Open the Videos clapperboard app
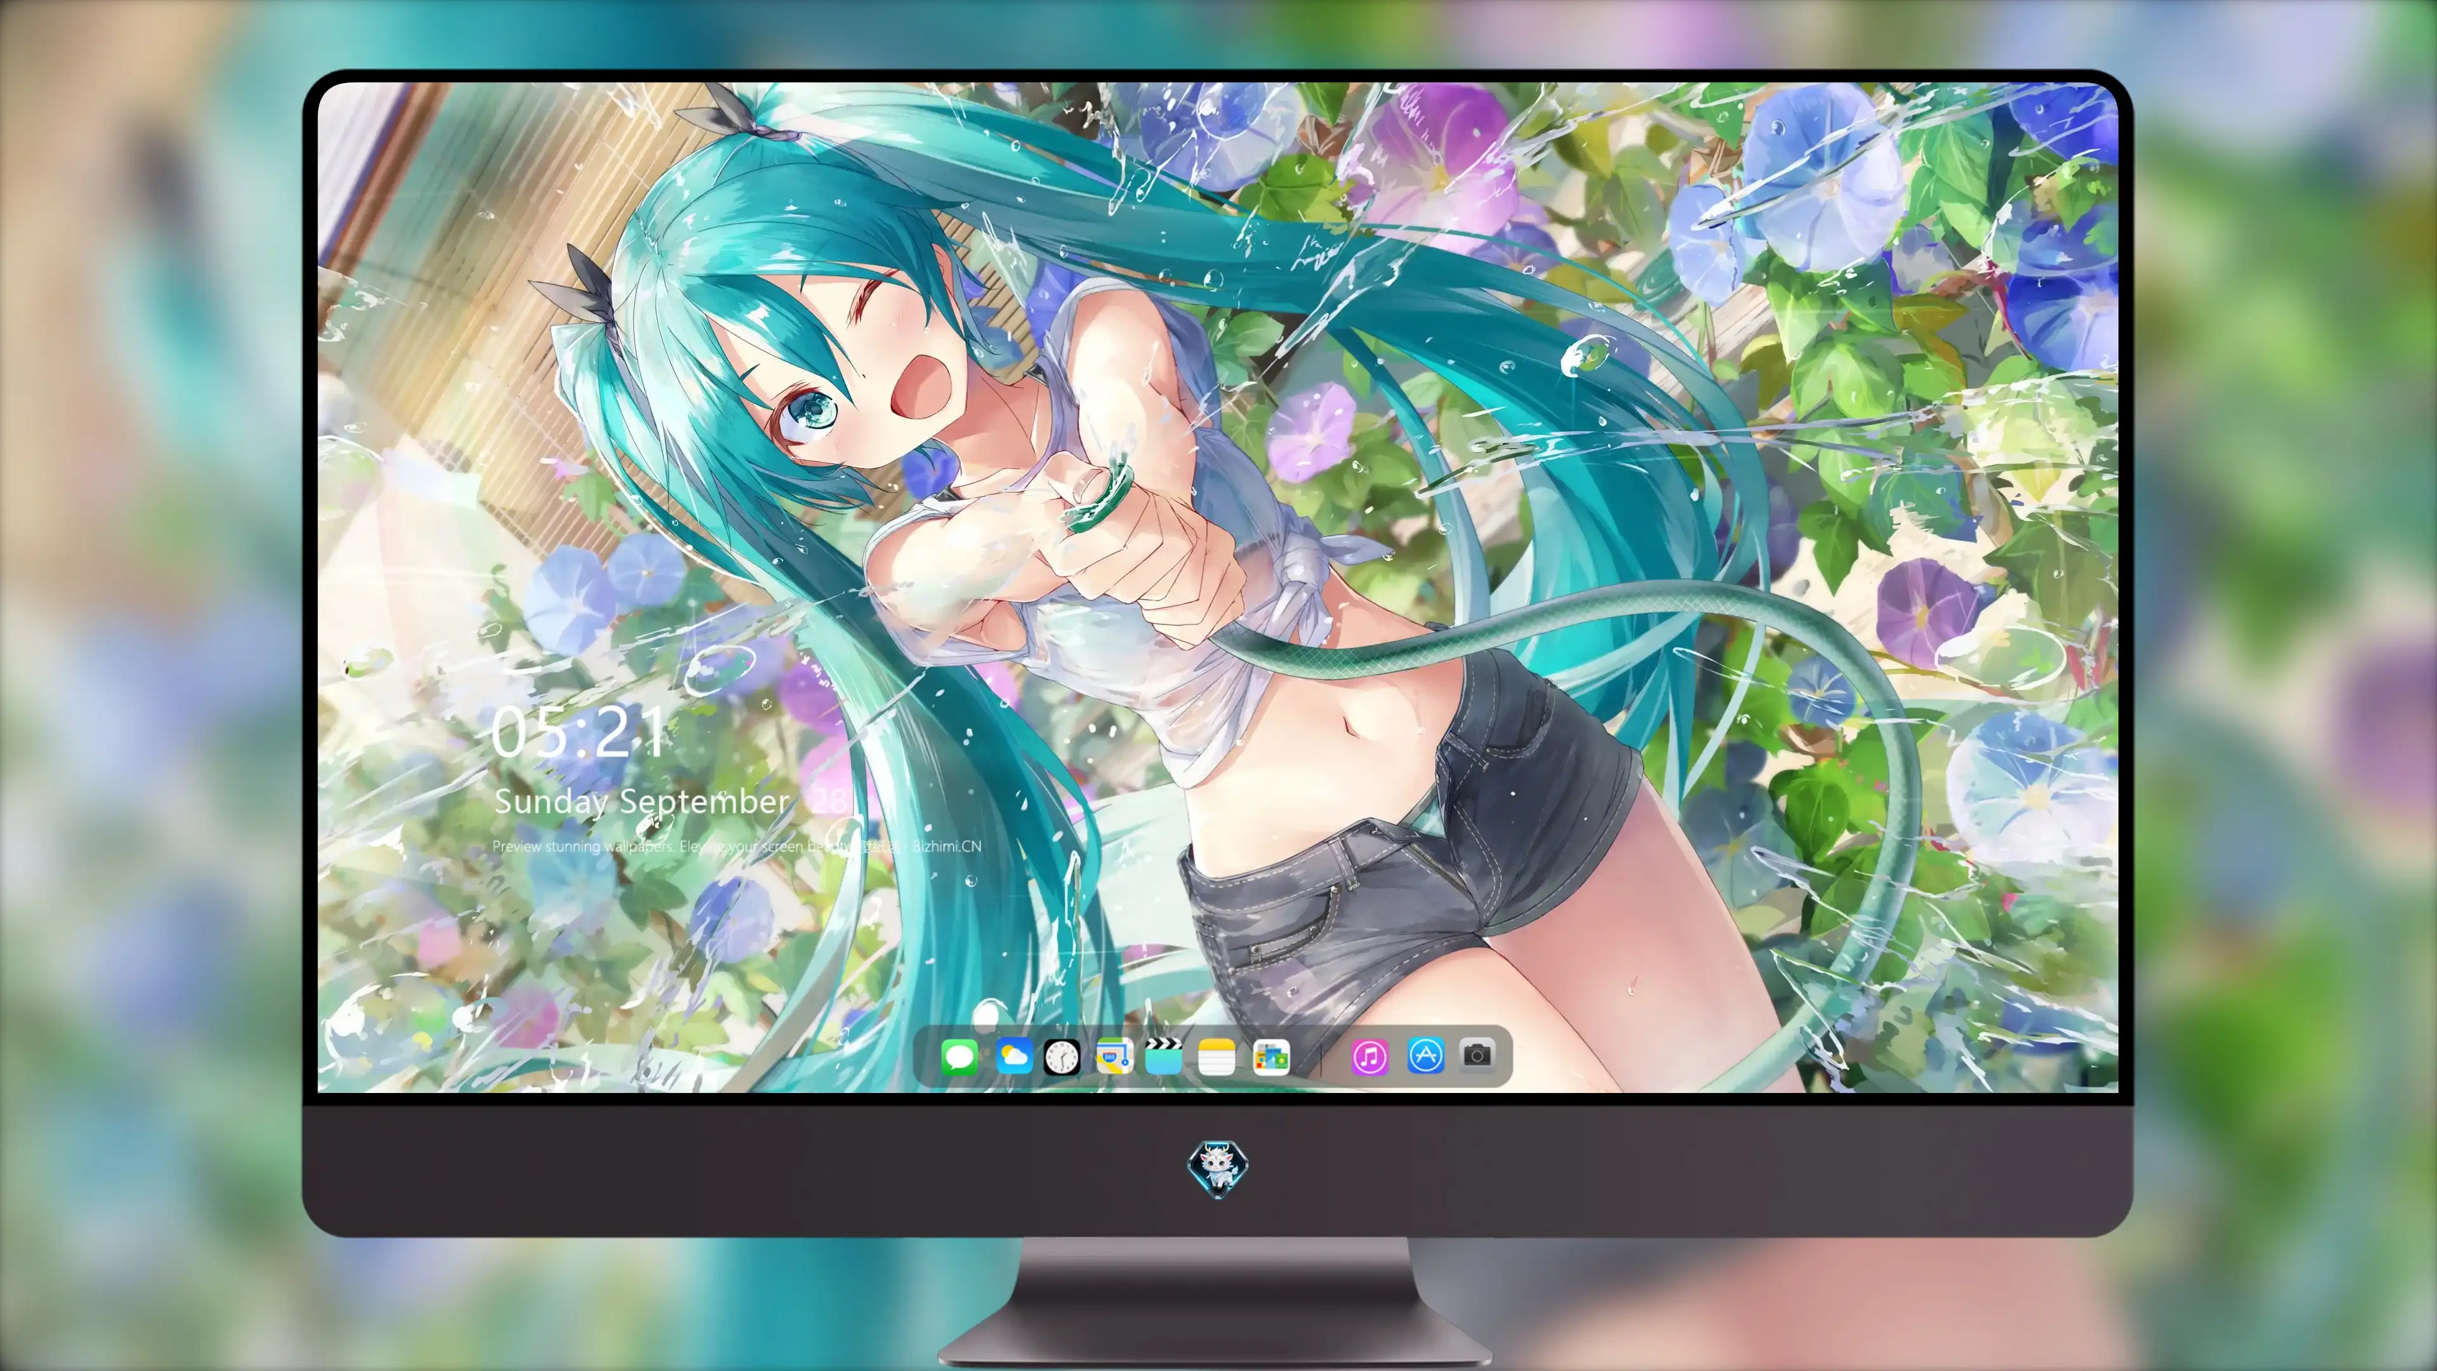The height and width of the screenshot is (1371, 2437). [1163, 1056]
